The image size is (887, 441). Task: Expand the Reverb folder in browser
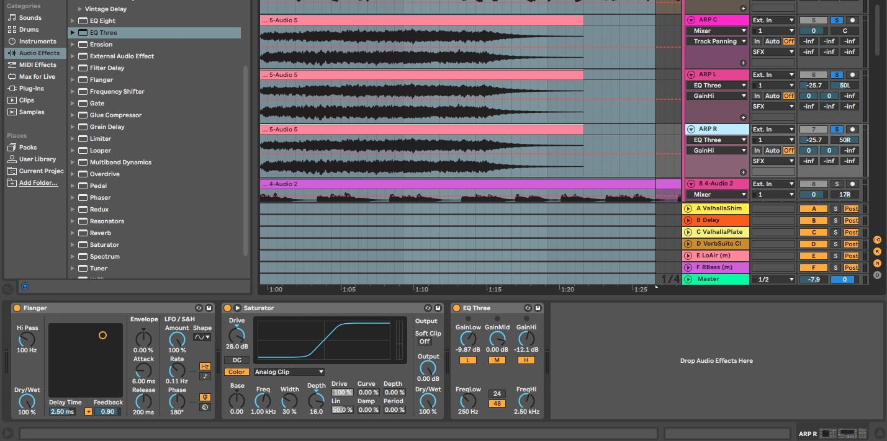[73, 233]
